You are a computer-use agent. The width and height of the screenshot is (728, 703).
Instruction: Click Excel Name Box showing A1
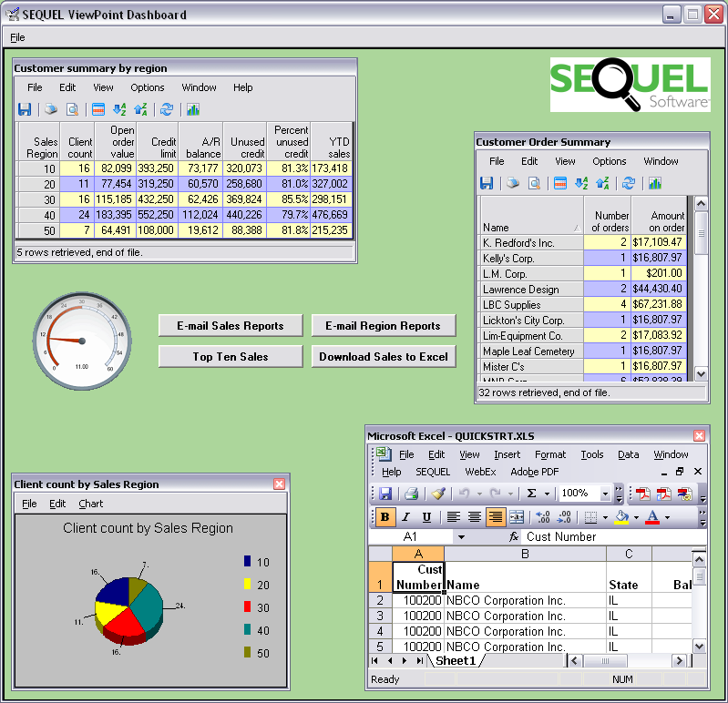[x=410, y=537]
